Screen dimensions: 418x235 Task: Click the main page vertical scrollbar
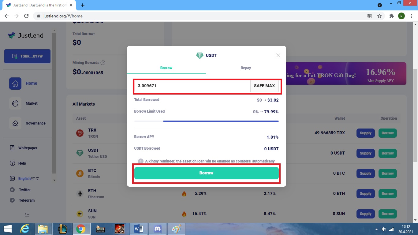point(415,116)
